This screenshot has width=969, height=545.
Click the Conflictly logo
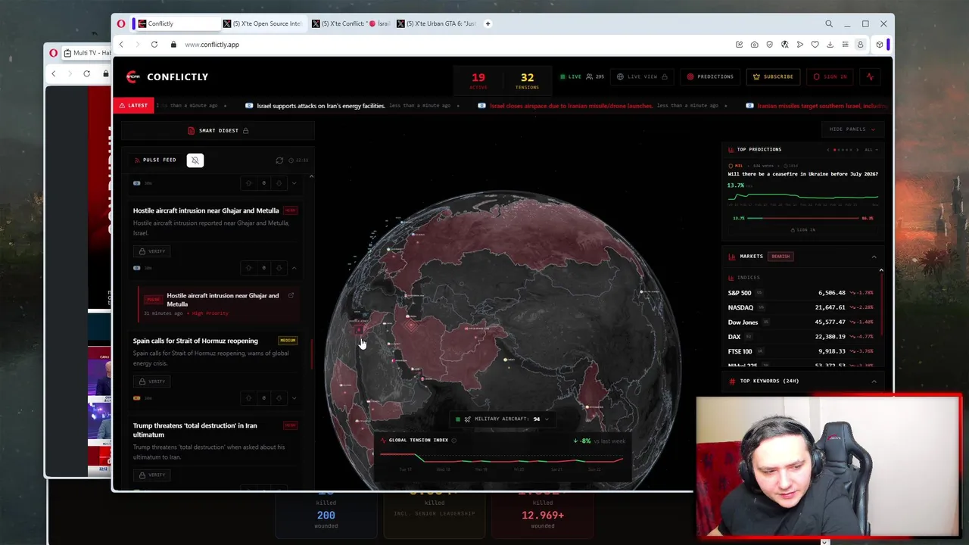tap(167, 76)
